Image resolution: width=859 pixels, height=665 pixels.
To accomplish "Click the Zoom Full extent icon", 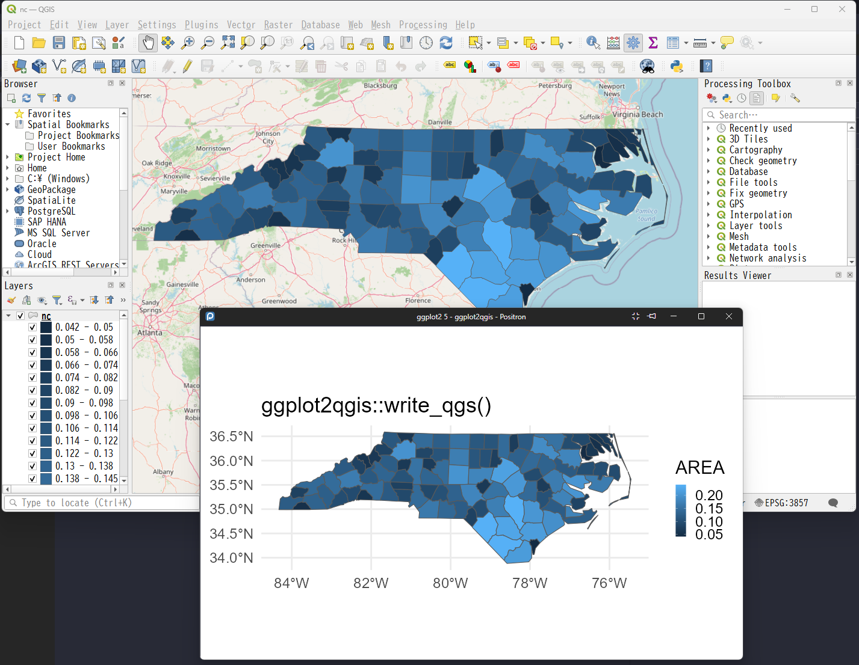I will pos(228,43).
